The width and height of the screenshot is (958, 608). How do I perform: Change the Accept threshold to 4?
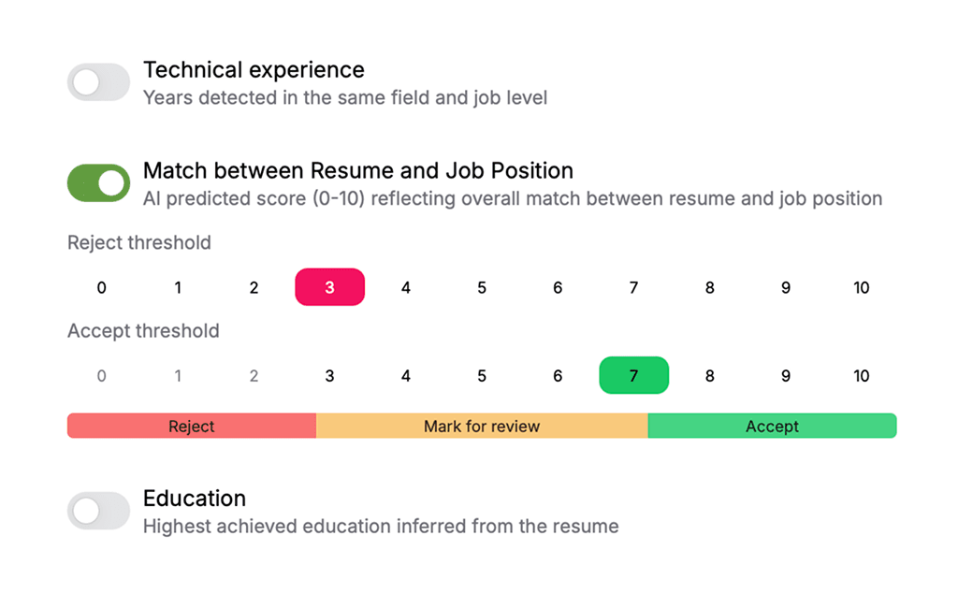pyautogui.click(x=405, y=375)
